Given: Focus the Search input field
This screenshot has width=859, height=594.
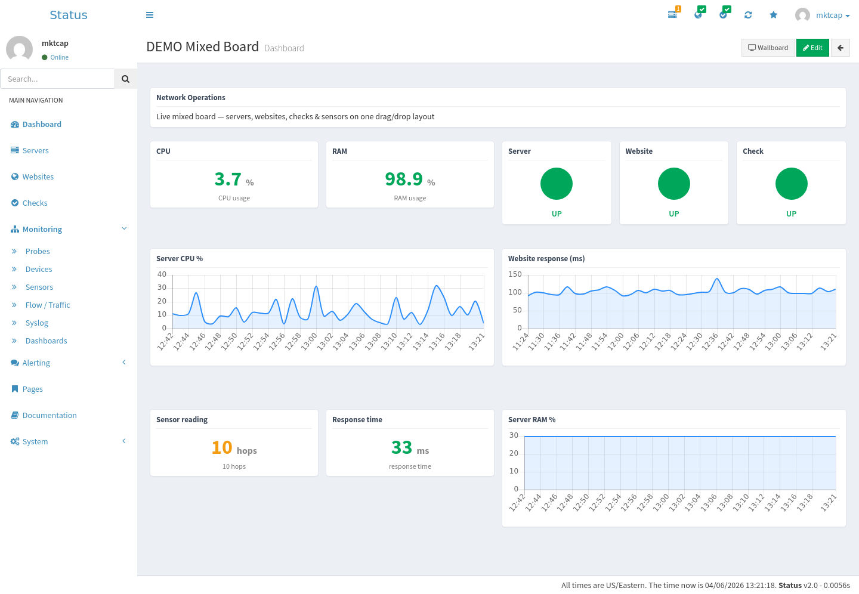Looking at the screenshot, I should click(57, 79).
